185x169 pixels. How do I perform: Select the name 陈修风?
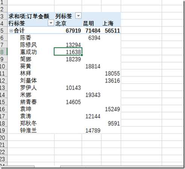point(29,45)
